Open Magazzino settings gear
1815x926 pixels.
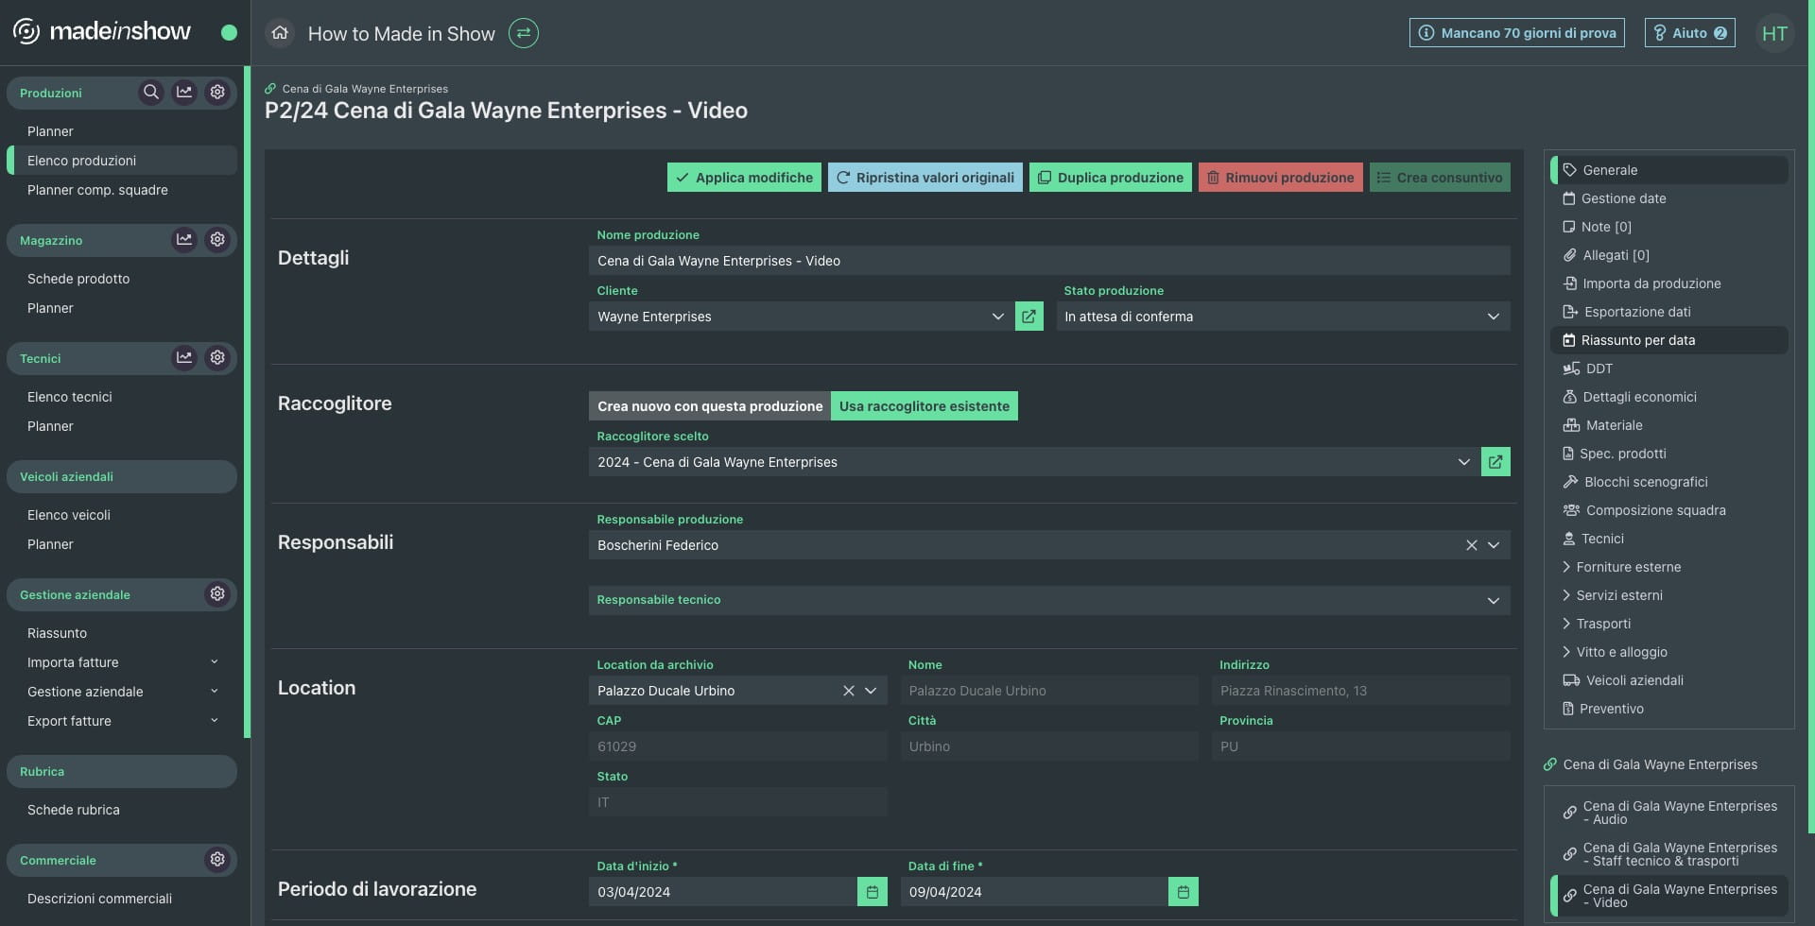tap(217, 240)
